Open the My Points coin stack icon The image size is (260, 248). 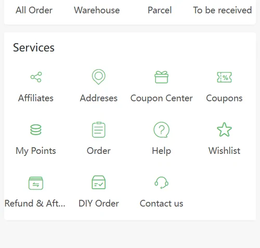pyautogui.click(x=36, y=129)
